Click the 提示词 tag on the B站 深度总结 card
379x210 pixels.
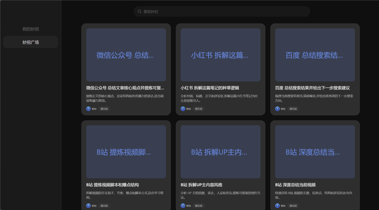(293, 206)
